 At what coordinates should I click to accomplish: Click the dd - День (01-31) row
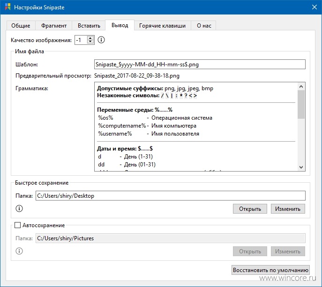pyautogui.click(x=127, y=164)
